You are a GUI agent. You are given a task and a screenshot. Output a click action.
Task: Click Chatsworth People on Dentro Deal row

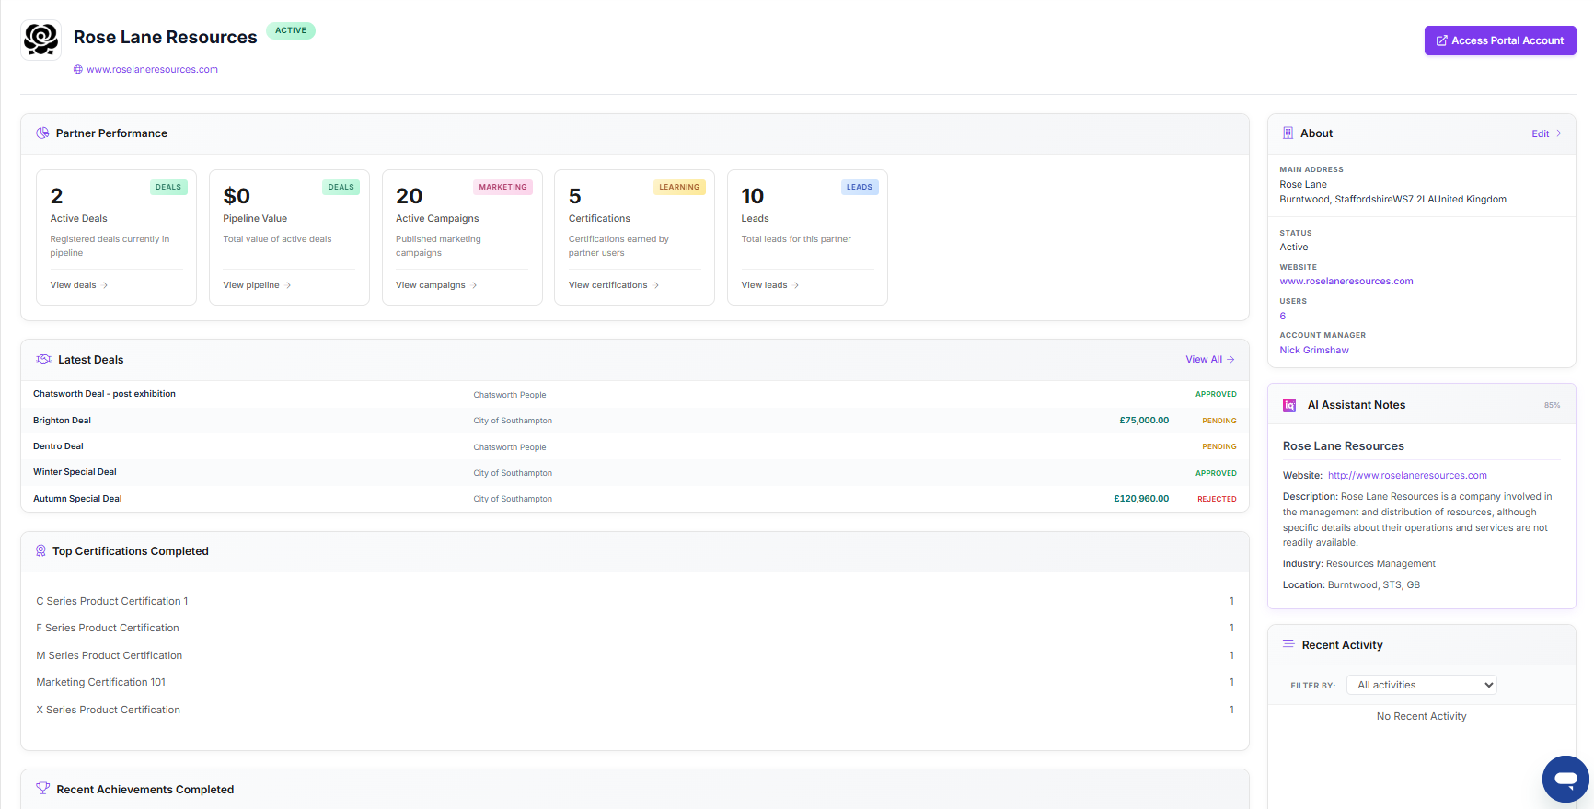(510, 447)
